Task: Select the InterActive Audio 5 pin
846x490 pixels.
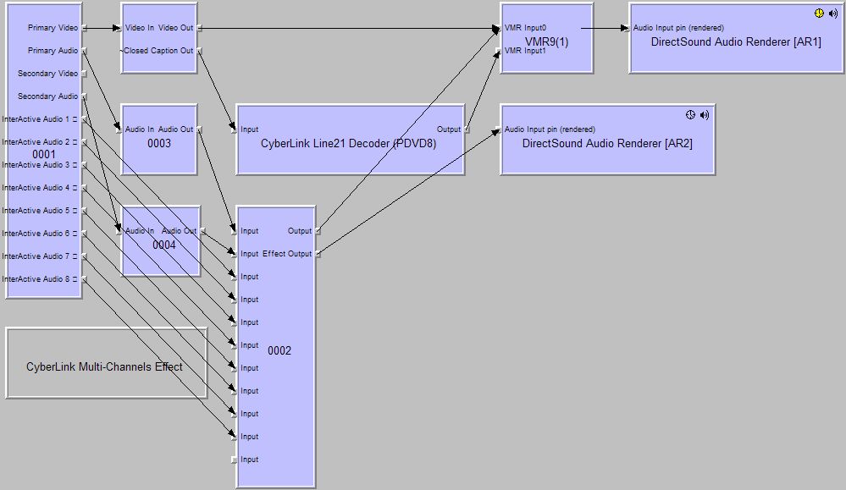Action: (x=84, y=211)
